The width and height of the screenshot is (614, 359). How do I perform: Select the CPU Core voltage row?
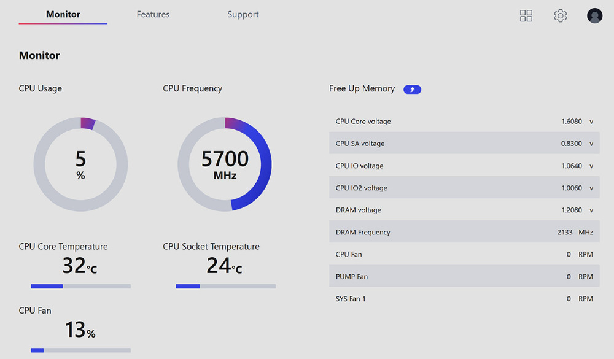464,122
